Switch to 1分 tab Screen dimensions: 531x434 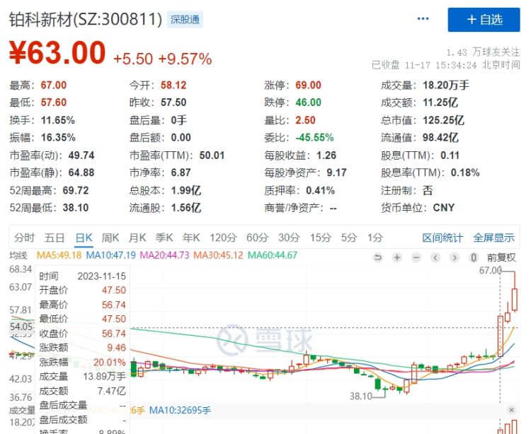click(375, 237)
